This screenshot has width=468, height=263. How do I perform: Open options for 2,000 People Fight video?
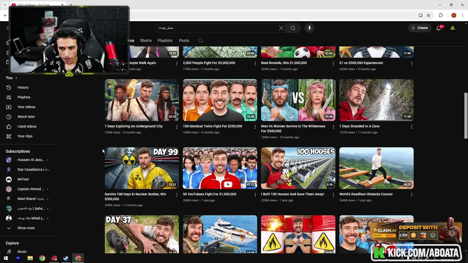click(255, 64)
